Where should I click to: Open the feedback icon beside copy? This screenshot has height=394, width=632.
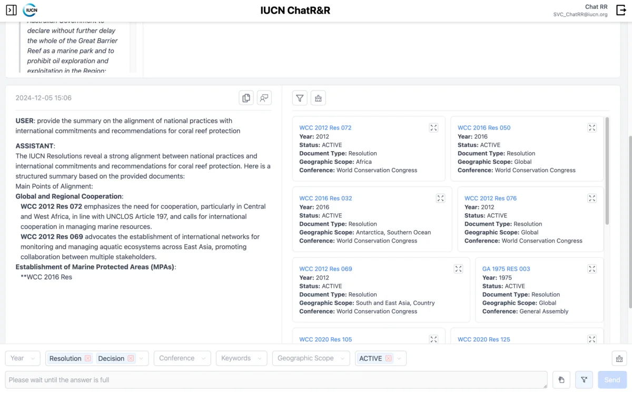pyautogui.click(x=264, y=97)
